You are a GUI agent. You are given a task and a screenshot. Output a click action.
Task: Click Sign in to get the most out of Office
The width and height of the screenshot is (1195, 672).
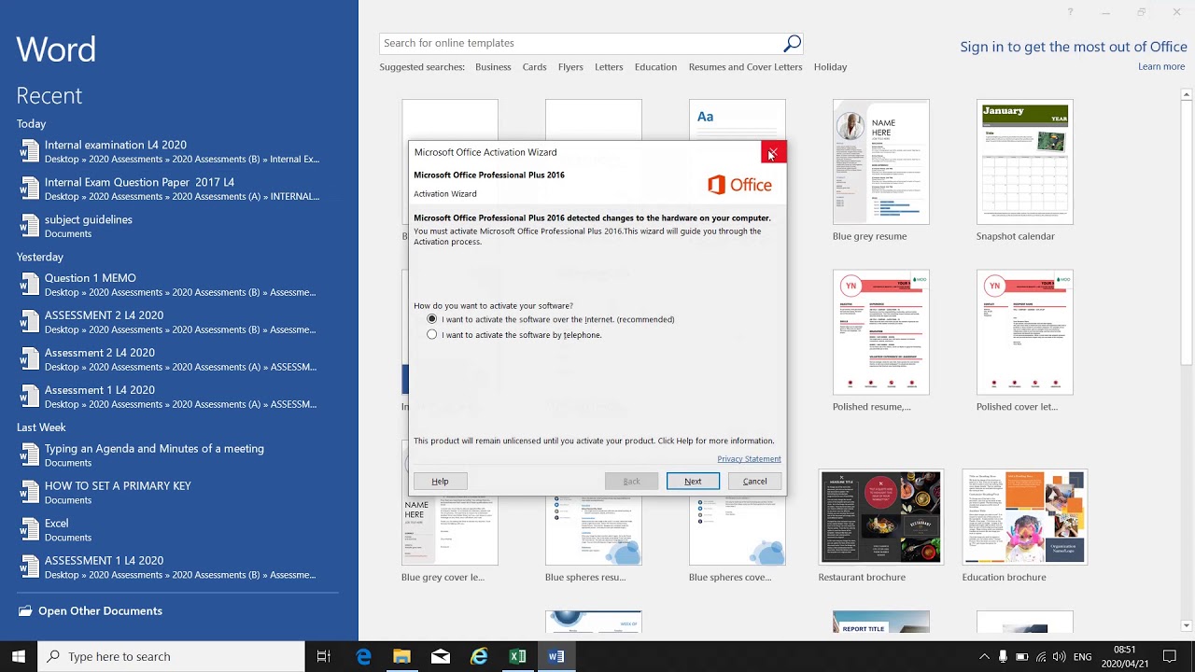1074,47
